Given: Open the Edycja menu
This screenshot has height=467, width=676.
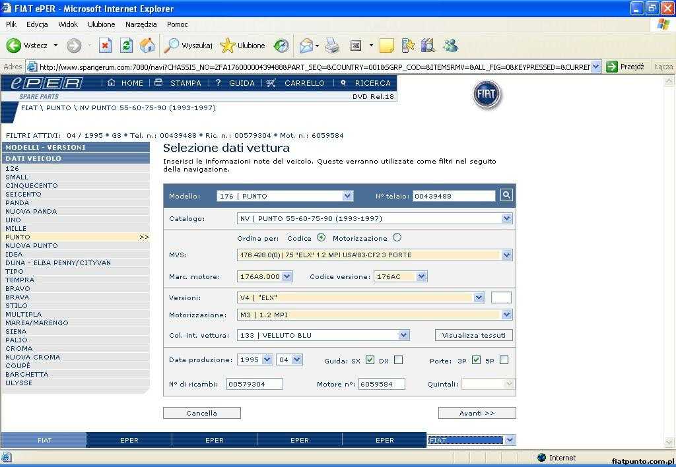Looking at the screenshot, I should (37, 24).
